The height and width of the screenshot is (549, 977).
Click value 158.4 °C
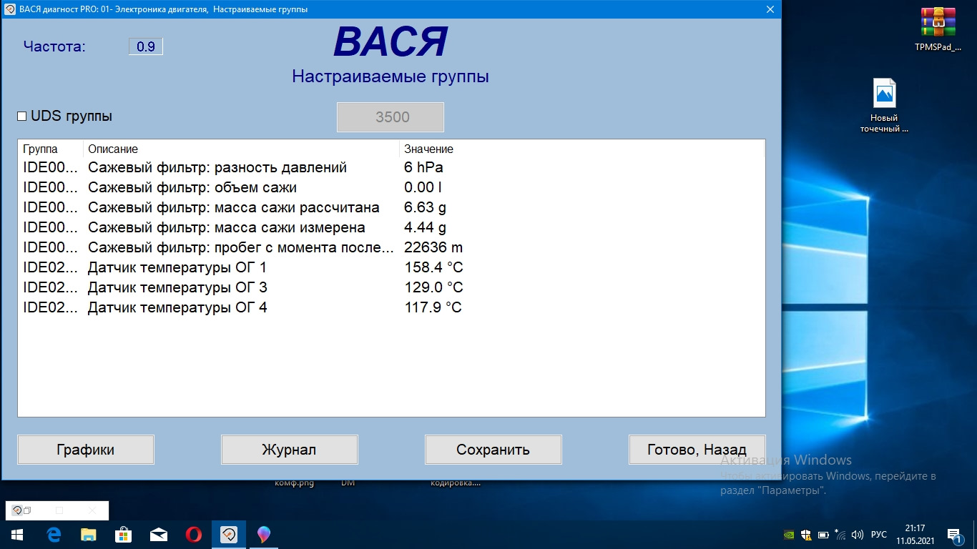pos(433,267)
